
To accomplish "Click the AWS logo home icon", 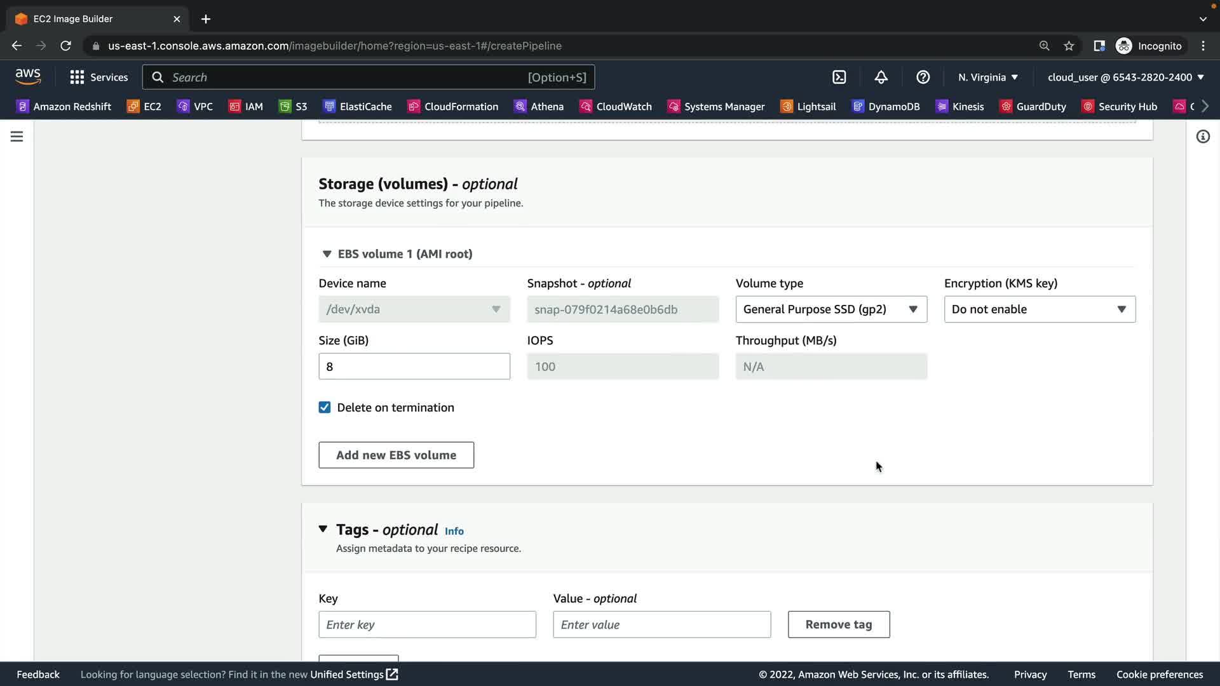I will (x=28, y=77).
